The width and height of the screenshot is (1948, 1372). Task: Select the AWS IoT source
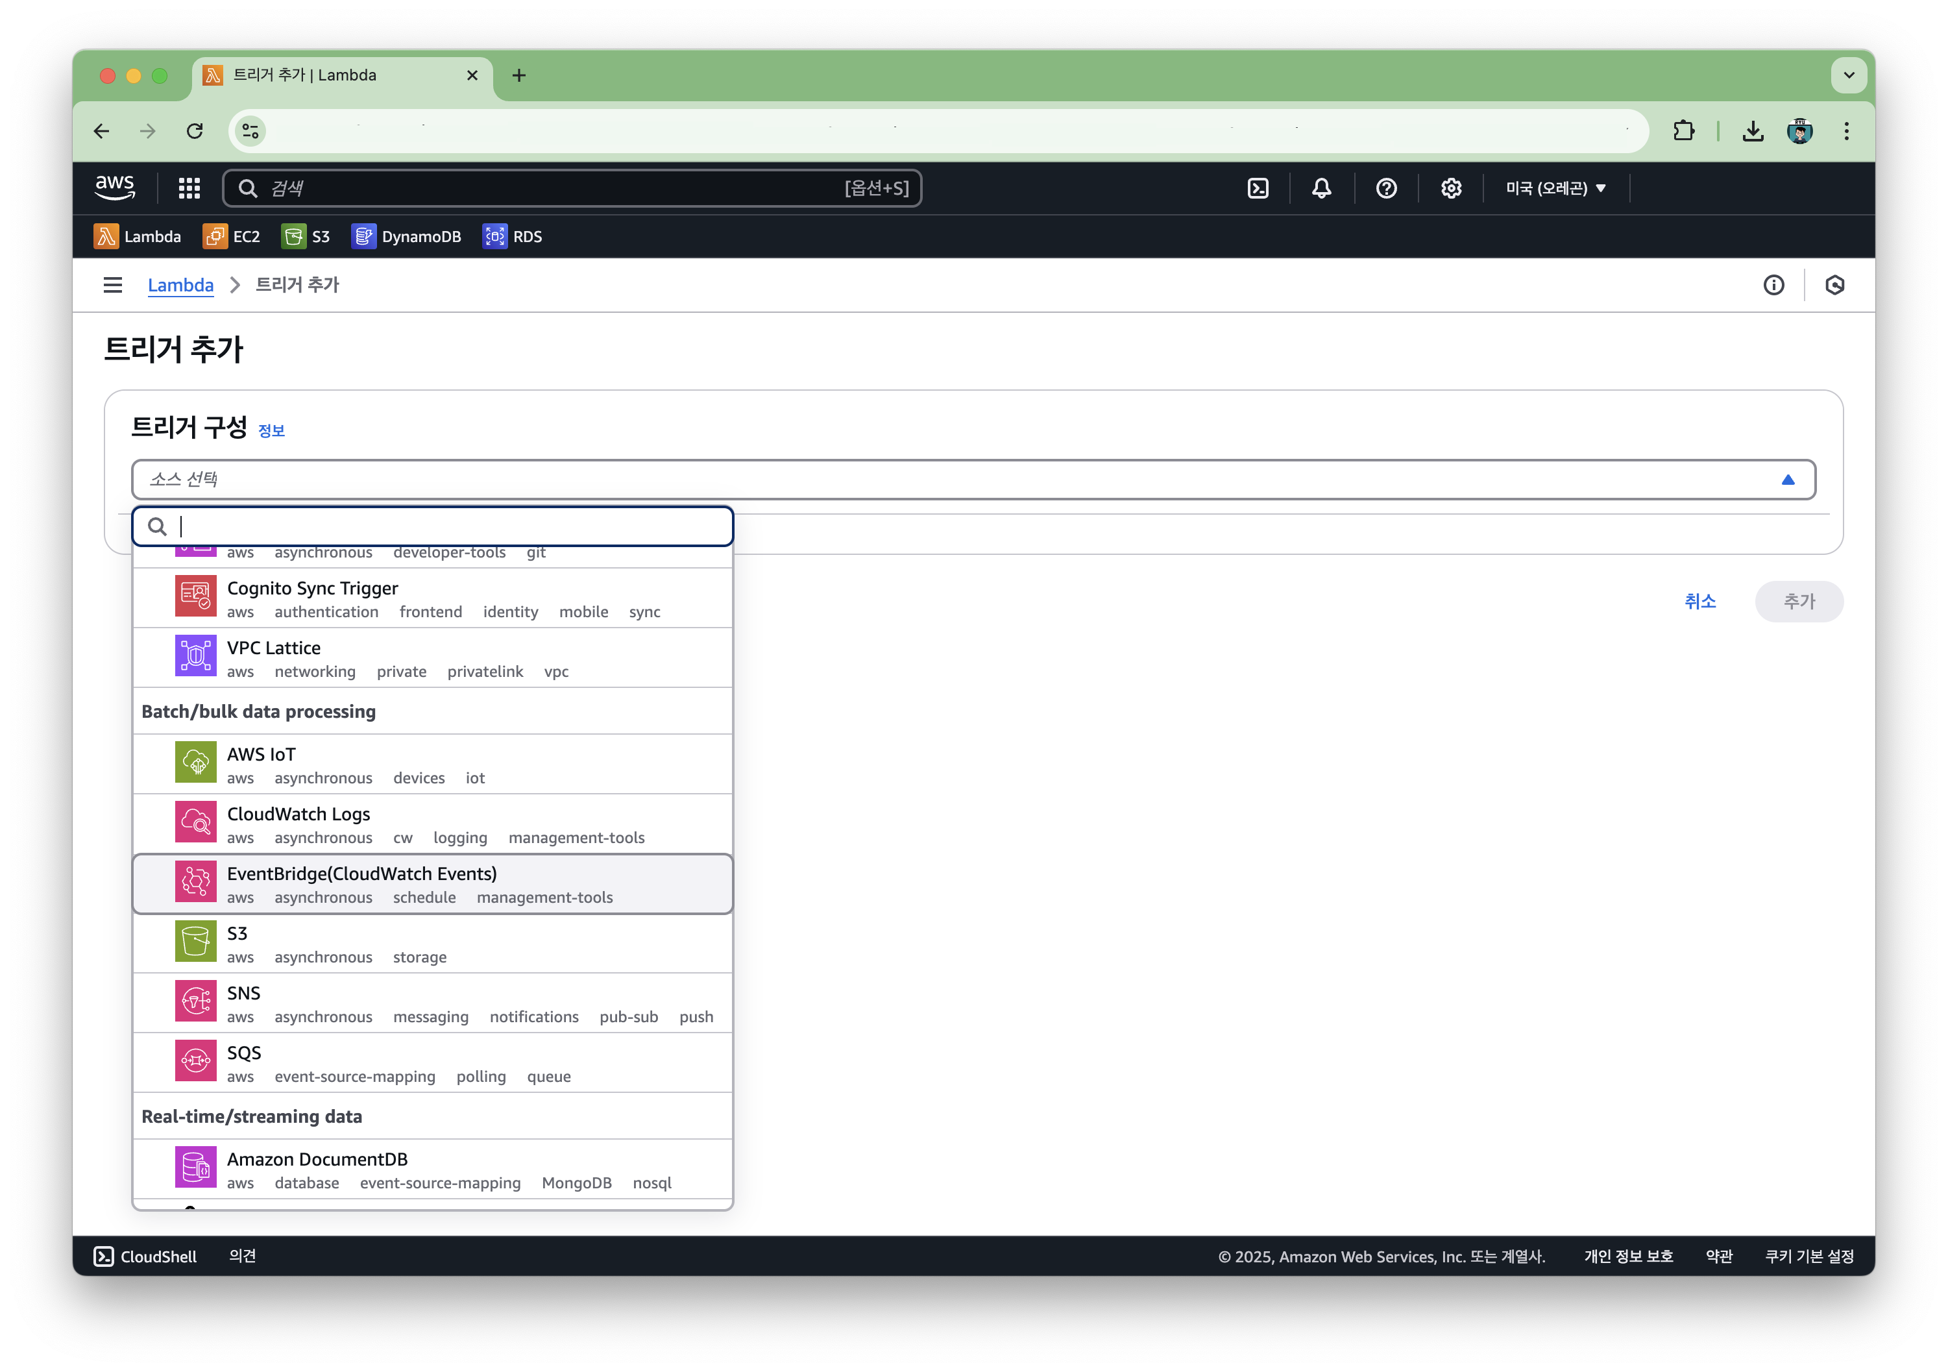tap(433, 765)
